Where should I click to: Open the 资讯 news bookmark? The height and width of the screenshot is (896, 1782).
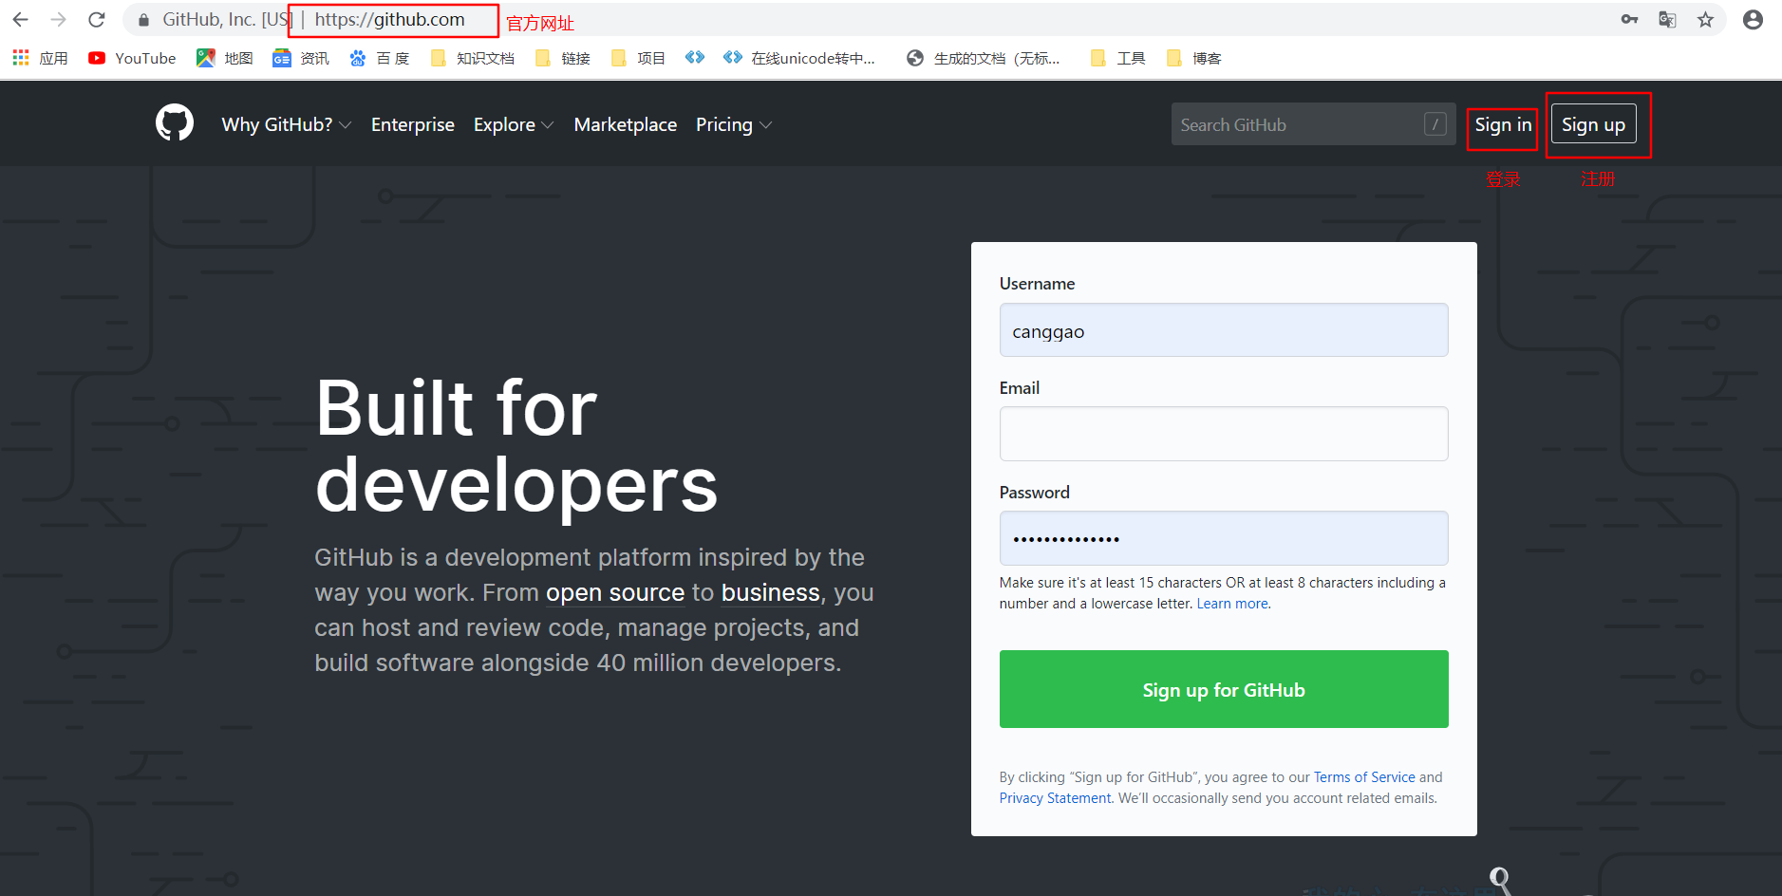tap(301, 58)
